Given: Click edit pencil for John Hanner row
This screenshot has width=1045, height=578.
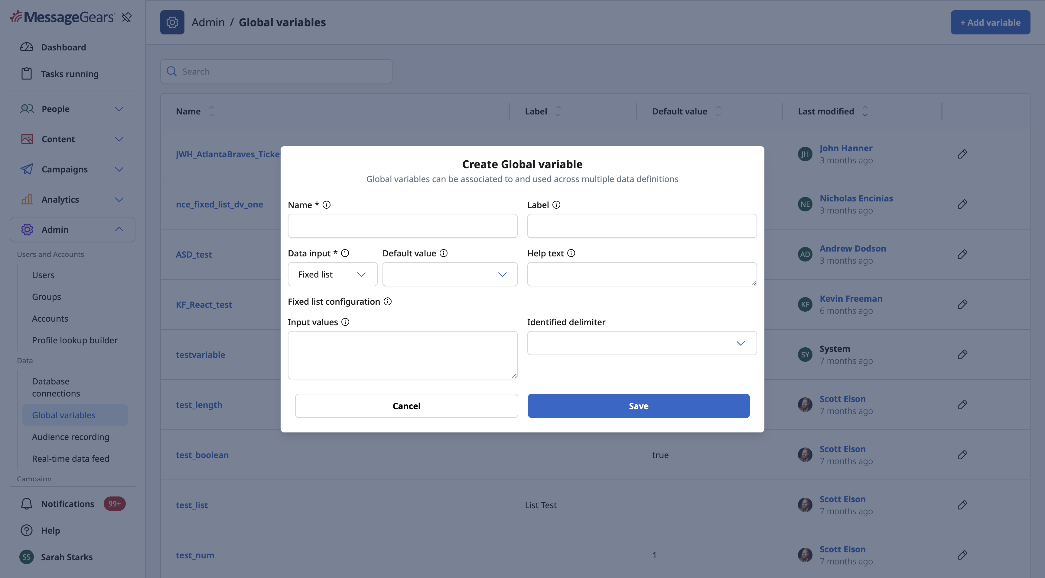Looking at the screenshot, I should pos(962,154).
